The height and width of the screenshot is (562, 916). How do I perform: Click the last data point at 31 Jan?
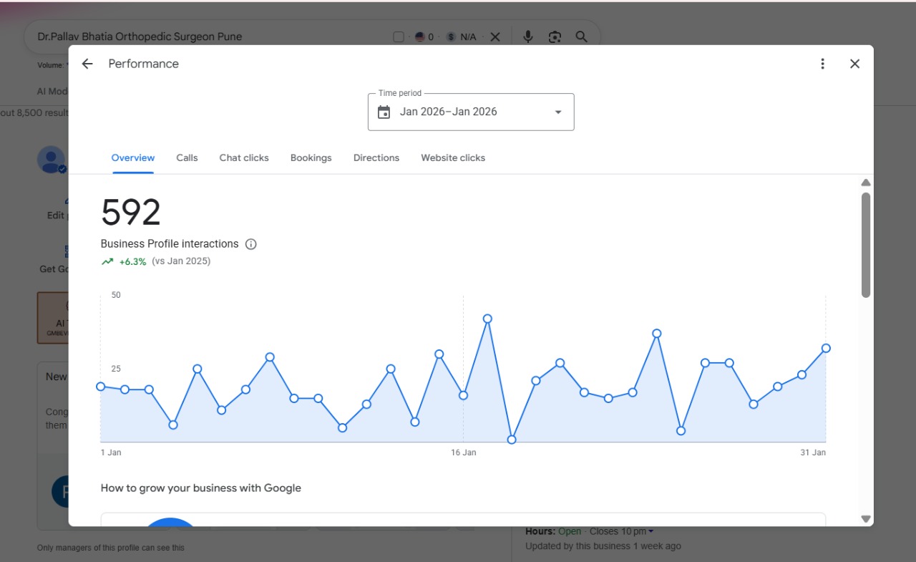tap(826, 348)
